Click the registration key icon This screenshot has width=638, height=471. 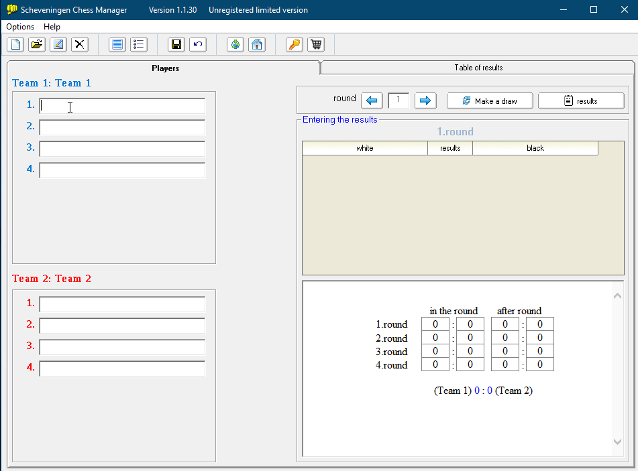tap(295, 44)
